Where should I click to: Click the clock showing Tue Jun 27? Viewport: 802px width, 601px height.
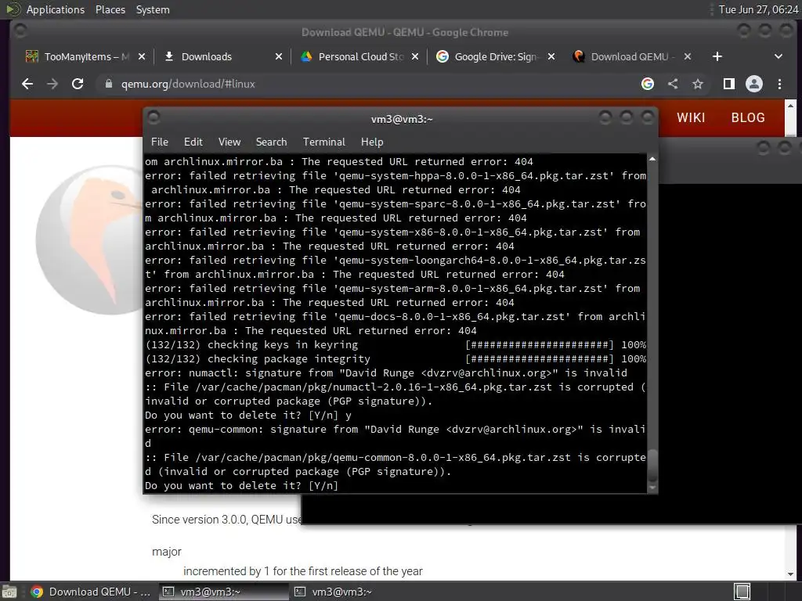point(758,9)
